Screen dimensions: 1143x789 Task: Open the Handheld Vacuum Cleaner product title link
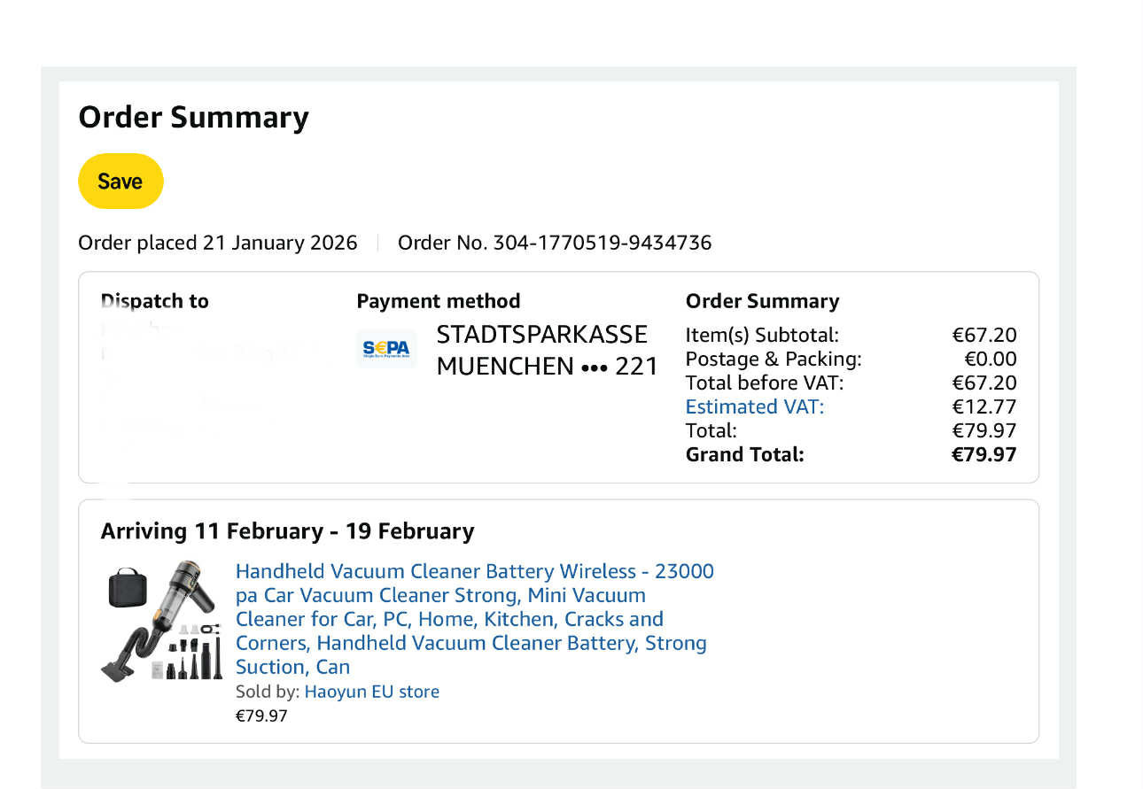pos(475,619)
